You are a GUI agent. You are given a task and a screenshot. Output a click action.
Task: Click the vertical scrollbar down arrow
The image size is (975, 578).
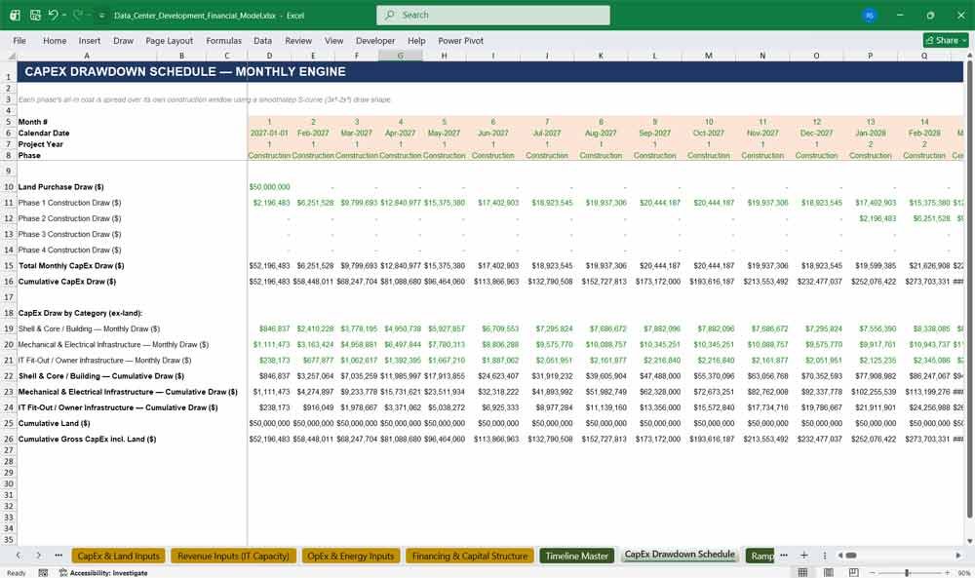pos(969,542)
